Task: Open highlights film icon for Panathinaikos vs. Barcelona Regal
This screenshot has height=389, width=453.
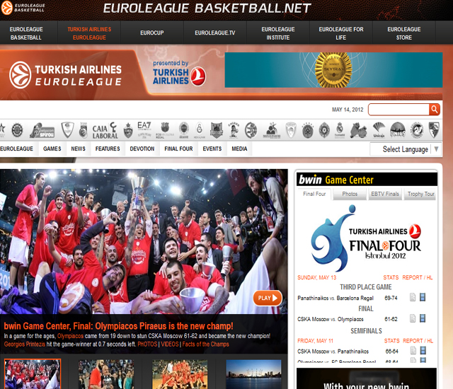Action: tap(423, 298)
